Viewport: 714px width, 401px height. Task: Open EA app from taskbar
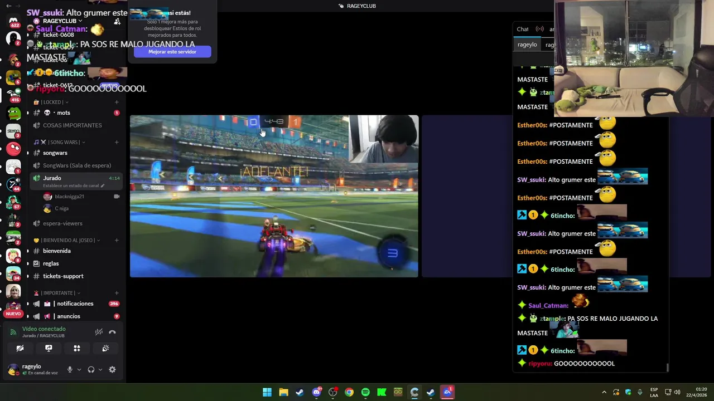click(x=447, y=392)
